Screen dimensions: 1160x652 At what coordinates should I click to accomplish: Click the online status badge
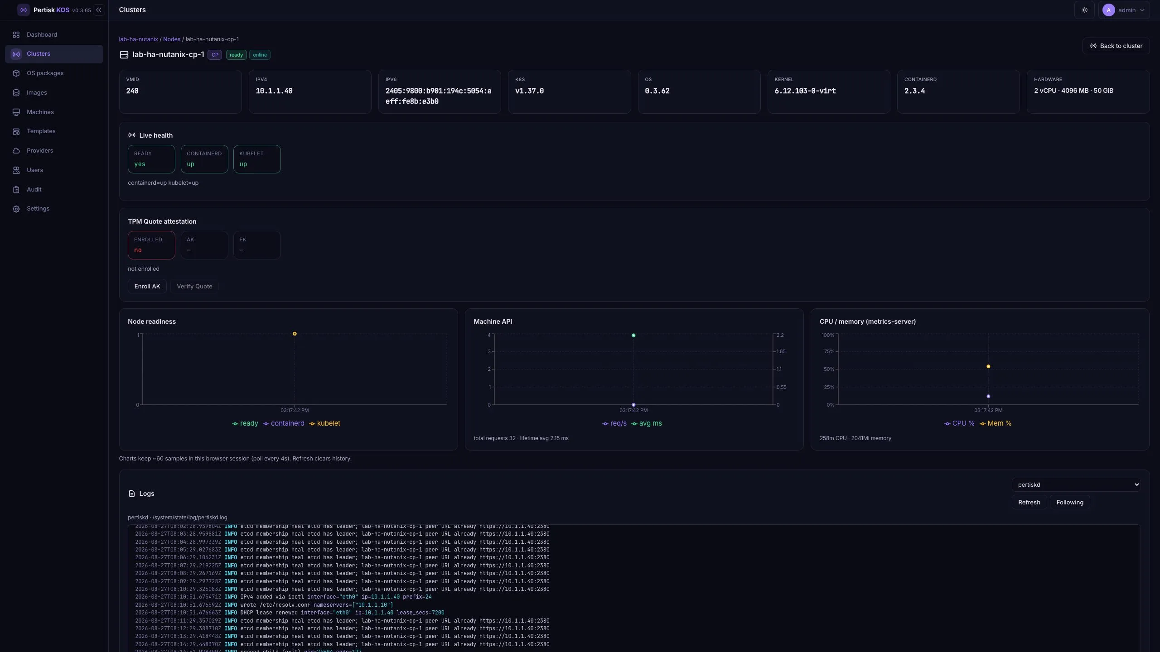tap(260, 55)
